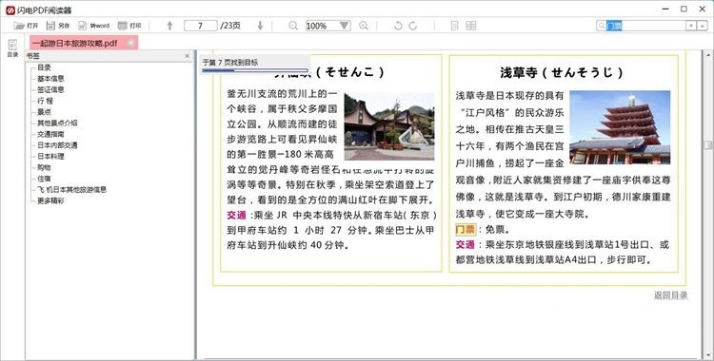Open the 住宿 bookmark
Viewport: 714px width, 361px height.
coord(44,179)
